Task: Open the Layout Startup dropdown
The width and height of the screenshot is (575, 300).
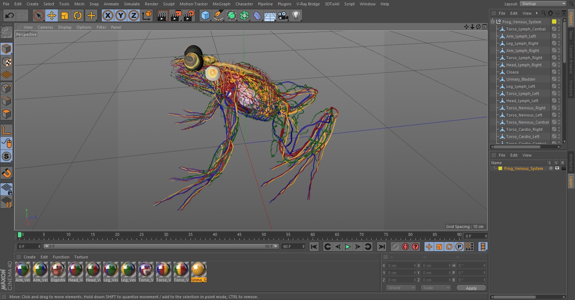Action: (x=543, y=4)
